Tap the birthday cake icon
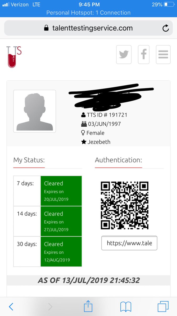 [x=83, y=124]
